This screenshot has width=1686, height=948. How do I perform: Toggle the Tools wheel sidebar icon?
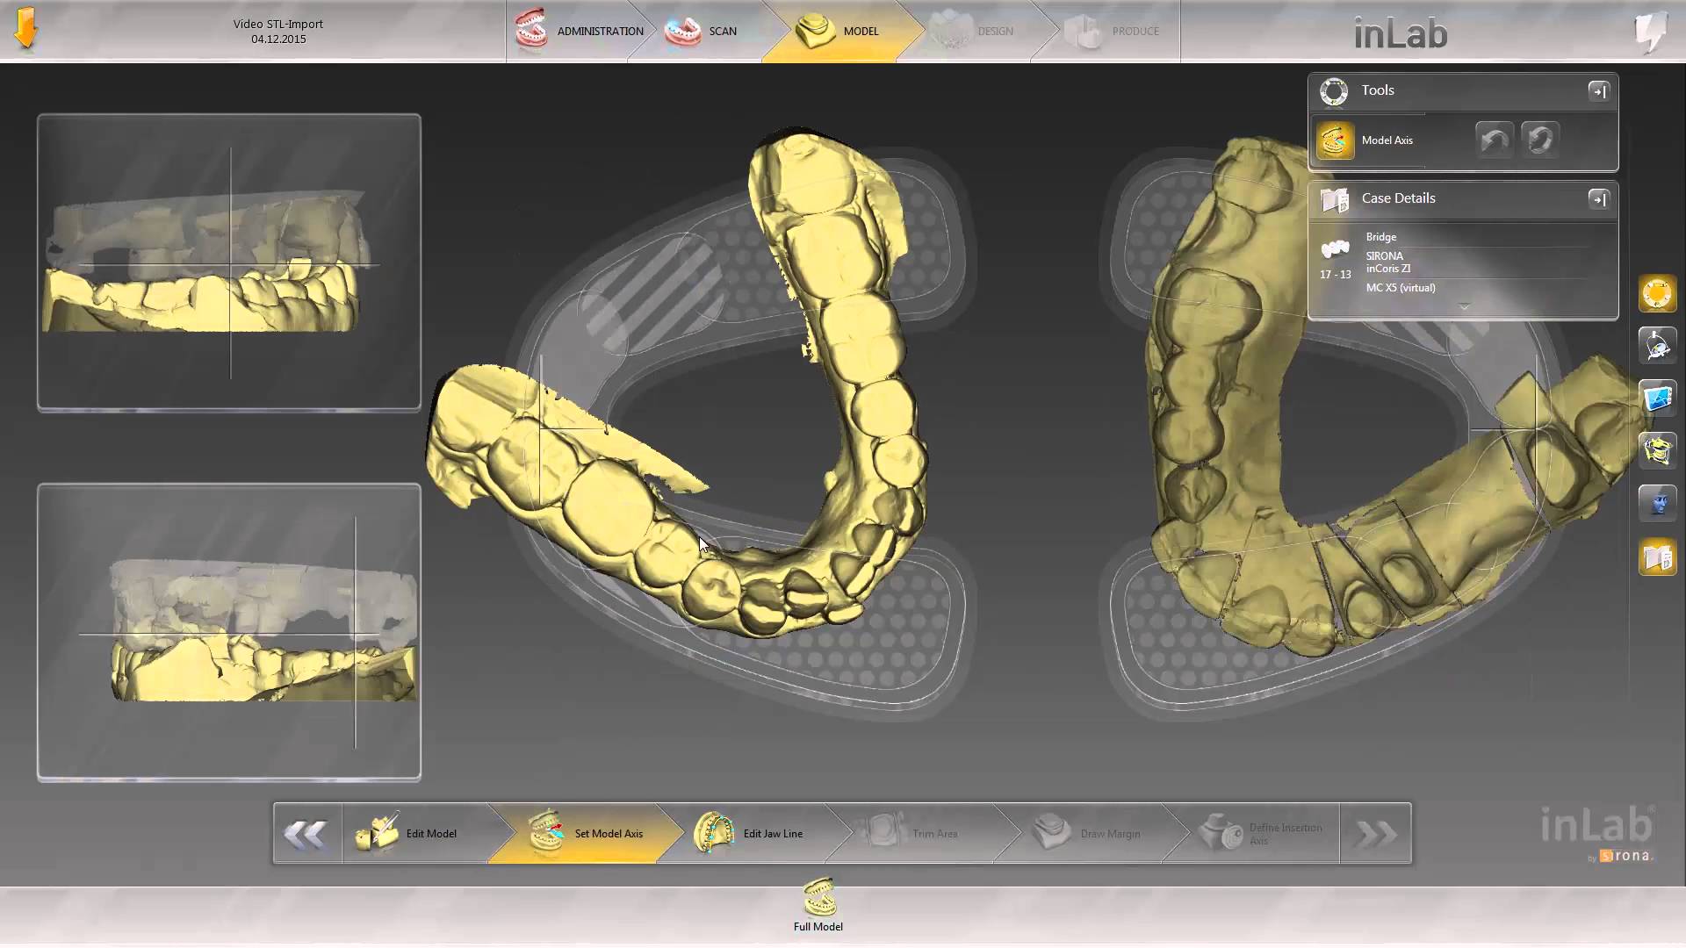click(x=1657, y=294)
